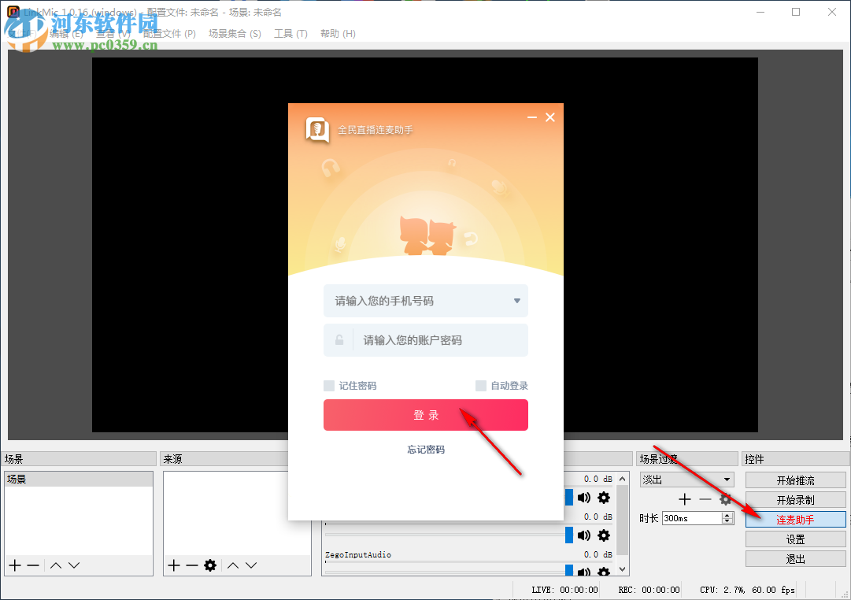
Task: Add a scene transition with plus icon
Action: [x=685, y=499]
